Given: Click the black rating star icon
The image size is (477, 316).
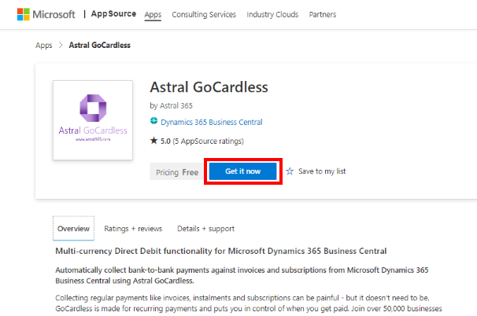Looking at the screenshot, I should pyautogui.click(x=153, y=141).
